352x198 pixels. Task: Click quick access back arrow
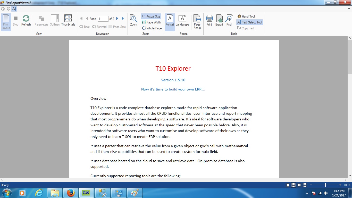(x=3, y=9)
